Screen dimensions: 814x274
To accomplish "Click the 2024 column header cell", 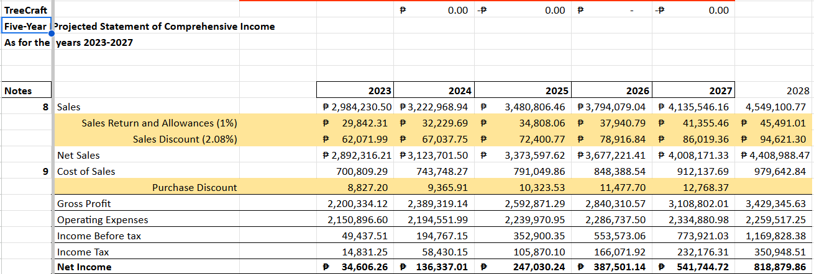I will (x=434, y=91).
